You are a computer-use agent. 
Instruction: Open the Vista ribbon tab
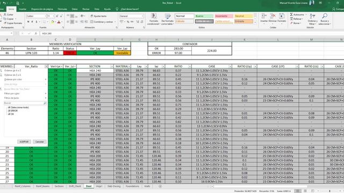click(97, 9)
